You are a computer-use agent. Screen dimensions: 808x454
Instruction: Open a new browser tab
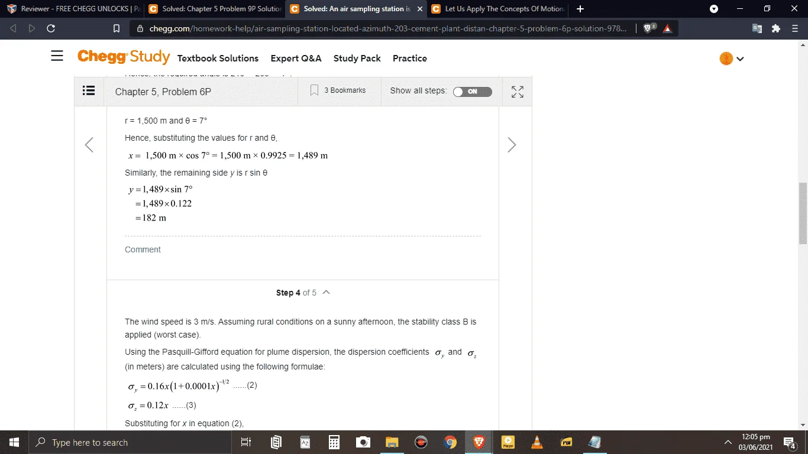pyautogui.click(x=580, y=9)
